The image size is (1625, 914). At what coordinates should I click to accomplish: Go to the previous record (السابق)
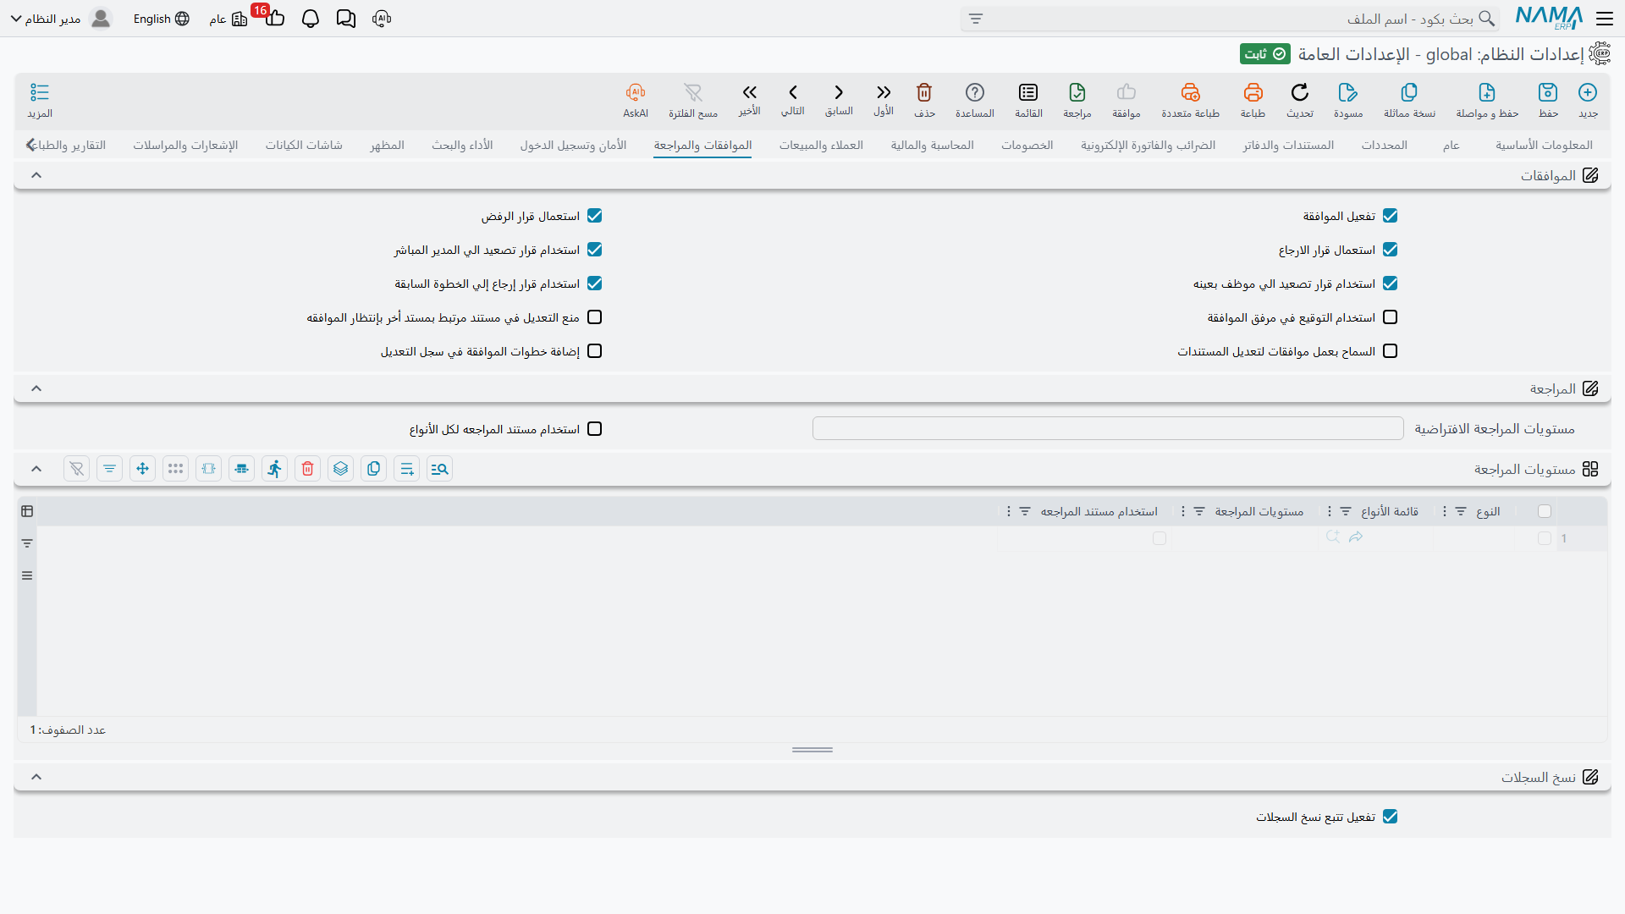839,92
